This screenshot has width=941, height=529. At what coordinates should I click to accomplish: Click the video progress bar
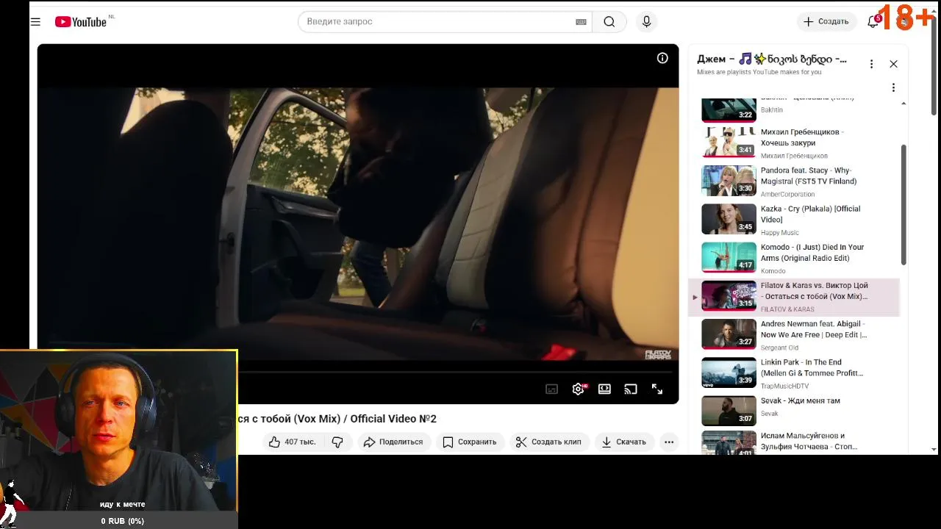(456, 373)
